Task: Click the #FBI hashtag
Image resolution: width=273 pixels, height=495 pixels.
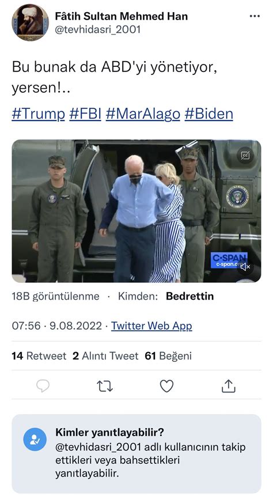Action: tap(85, 114)
